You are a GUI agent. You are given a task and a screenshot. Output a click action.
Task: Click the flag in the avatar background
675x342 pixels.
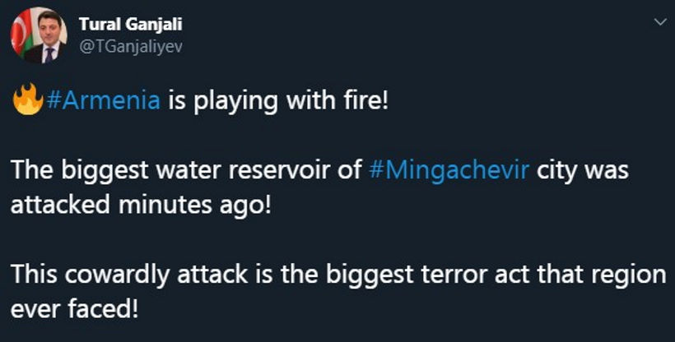[x=19, y=31]
